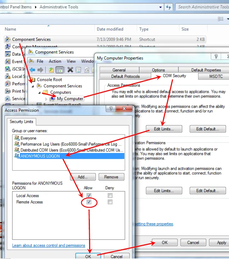Open the View menu in Component Services
Image resolution: width=229 pixels, height=259 pixels.
tap(71, 61)
